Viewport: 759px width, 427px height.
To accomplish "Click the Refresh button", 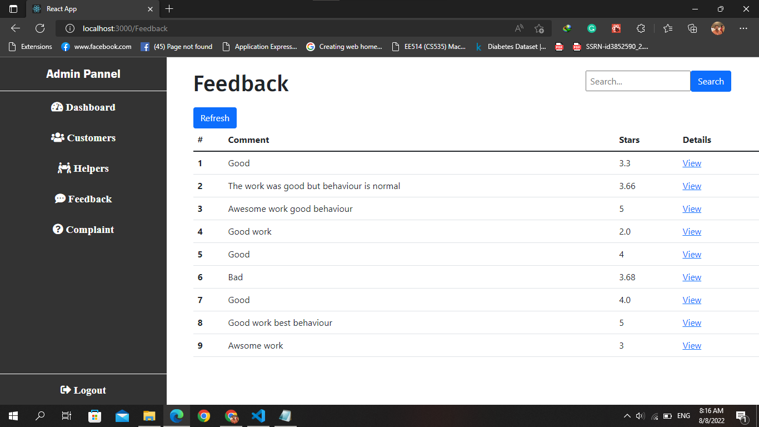I will click(x=215, y=118).
